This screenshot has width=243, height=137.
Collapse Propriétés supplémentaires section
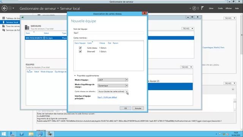click(75, 76)
